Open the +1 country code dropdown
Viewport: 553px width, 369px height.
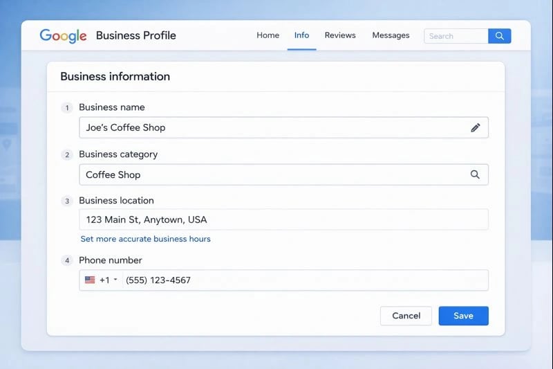pyautogui.click(x=109, y=280)
